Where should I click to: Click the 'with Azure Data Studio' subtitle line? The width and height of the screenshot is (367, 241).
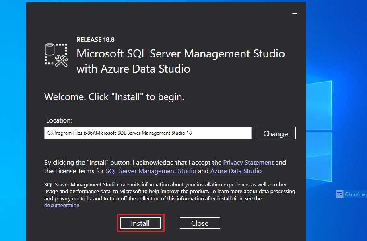[x=133, y=69]
